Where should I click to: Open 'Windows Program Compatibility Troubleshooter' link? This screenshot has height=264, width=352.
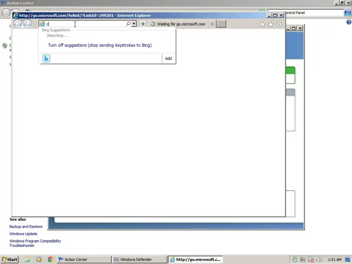point(35,243)
